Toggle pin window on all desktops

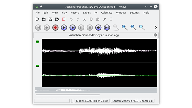click(x=41, y=6)
